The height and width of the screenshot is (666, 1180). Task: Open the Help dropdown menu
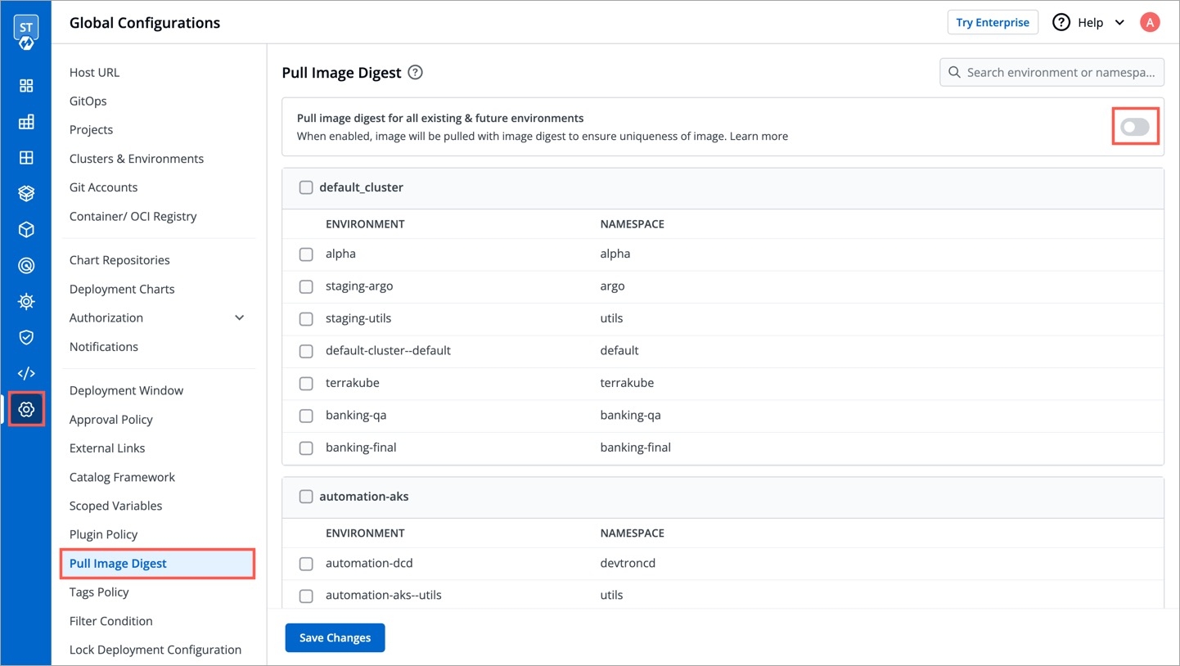tap(1089, 23)
